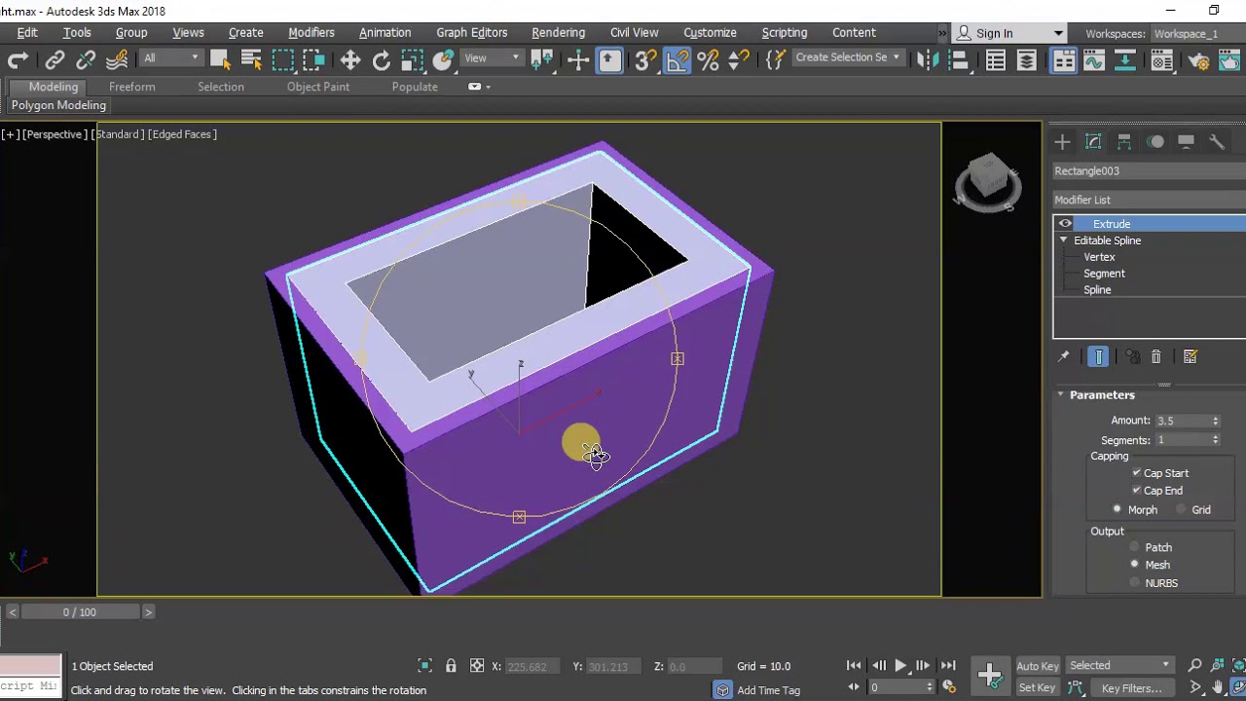Click the Sign In button
The height and width of the screenshot is (701, 1246).
(x=1008, y=33)
